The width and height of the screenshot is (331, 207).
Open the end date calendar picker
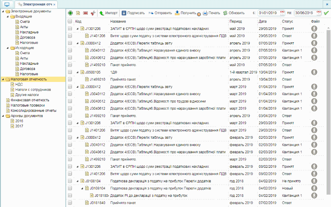(x=319, y=13)
